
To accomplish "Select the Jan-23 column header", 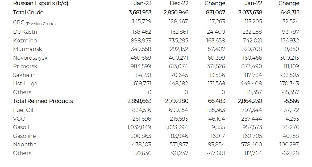I will [x=143, y=3].
